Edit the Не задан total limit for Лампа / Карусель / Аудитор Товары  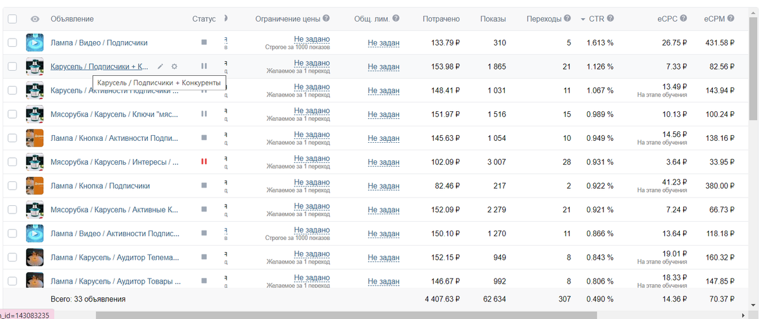(384, 281)
